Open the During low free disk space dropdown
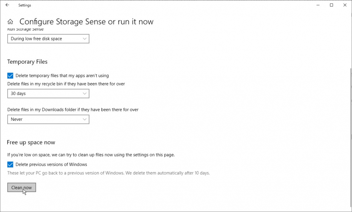 [x=48, y=39]
